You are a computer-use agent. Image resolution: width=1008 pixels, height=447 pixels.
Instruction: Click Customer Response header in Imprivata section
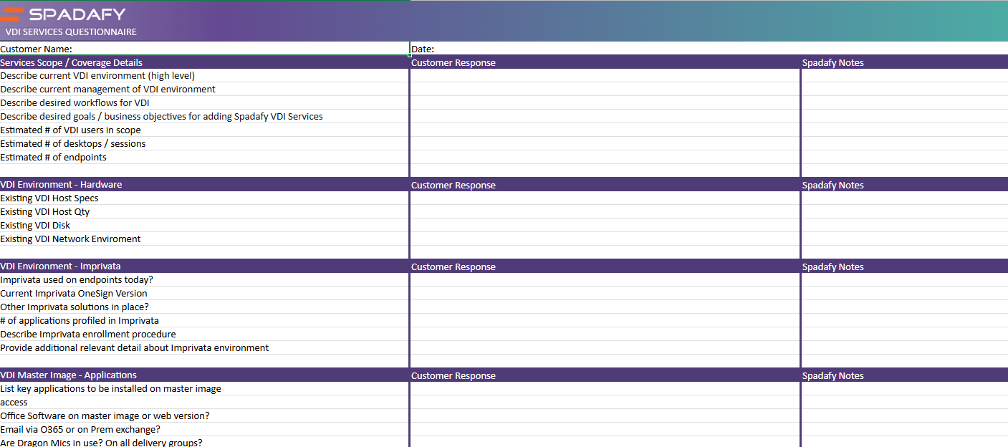(x=605, y=266)
